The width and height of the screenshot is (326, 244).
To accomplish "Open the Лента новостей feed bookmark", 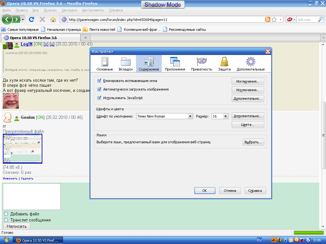I will [x=99, y=30].
